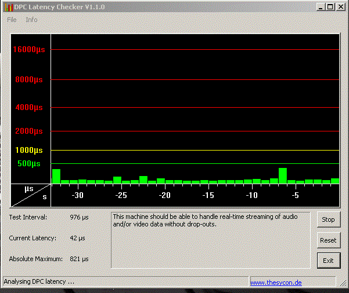Click the tallest green latency bar near -6 seconds
Screen dimensions: 349x293
coord(283,175)
